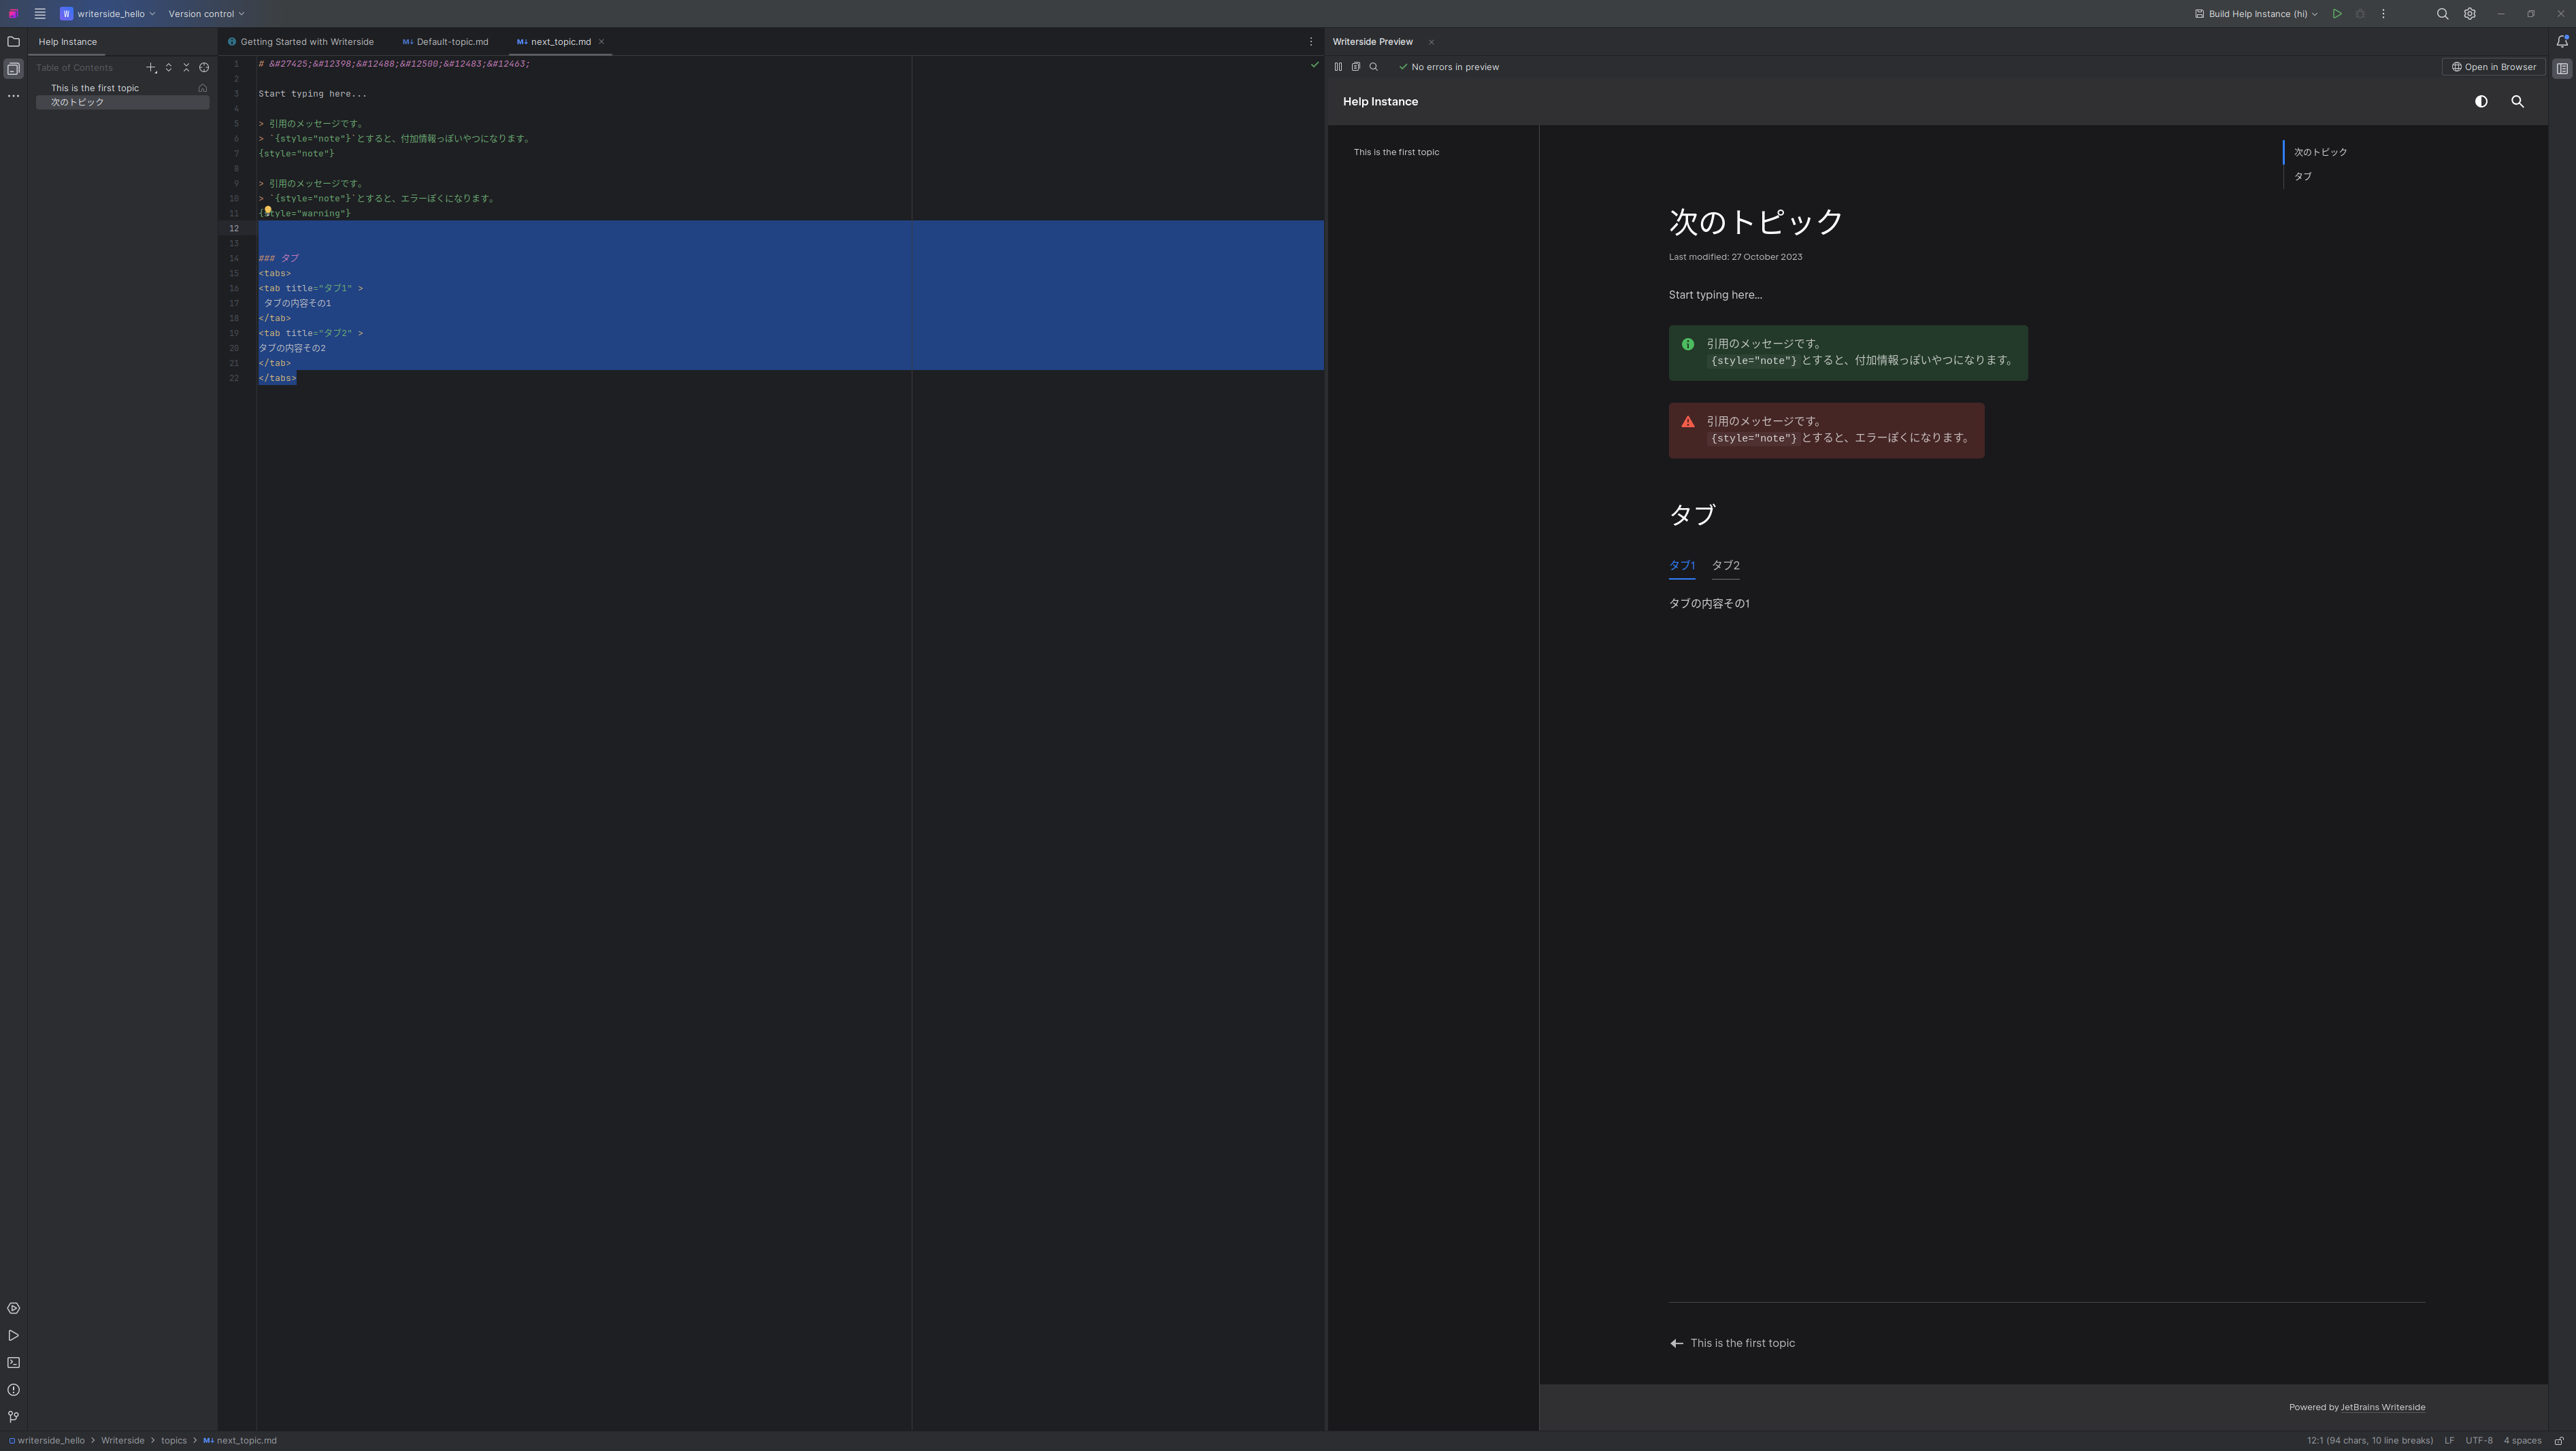Follow the JetBrains Writerside footer link

point(2382,1408)
